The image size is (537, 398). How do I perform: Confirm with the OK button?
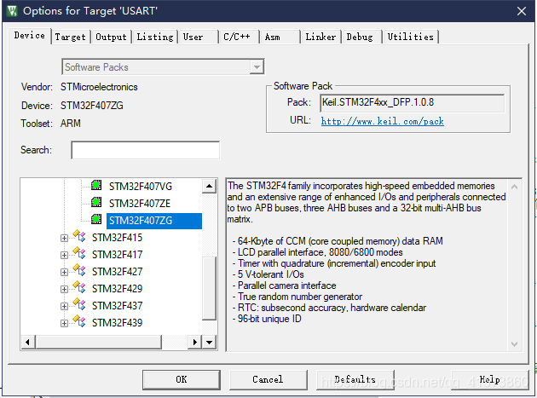pyautogui.click(x=182, y=379)
